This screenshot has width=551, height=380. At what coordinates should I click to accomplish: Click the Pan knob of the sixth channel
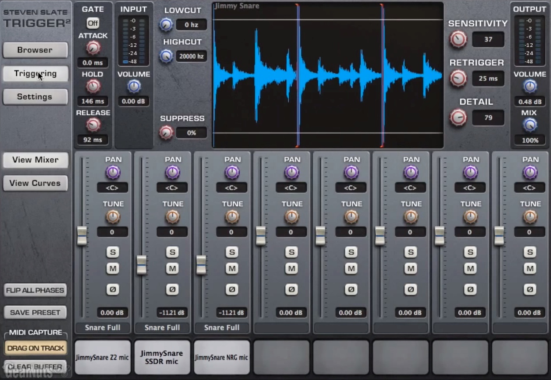click(x=411, y=172)
